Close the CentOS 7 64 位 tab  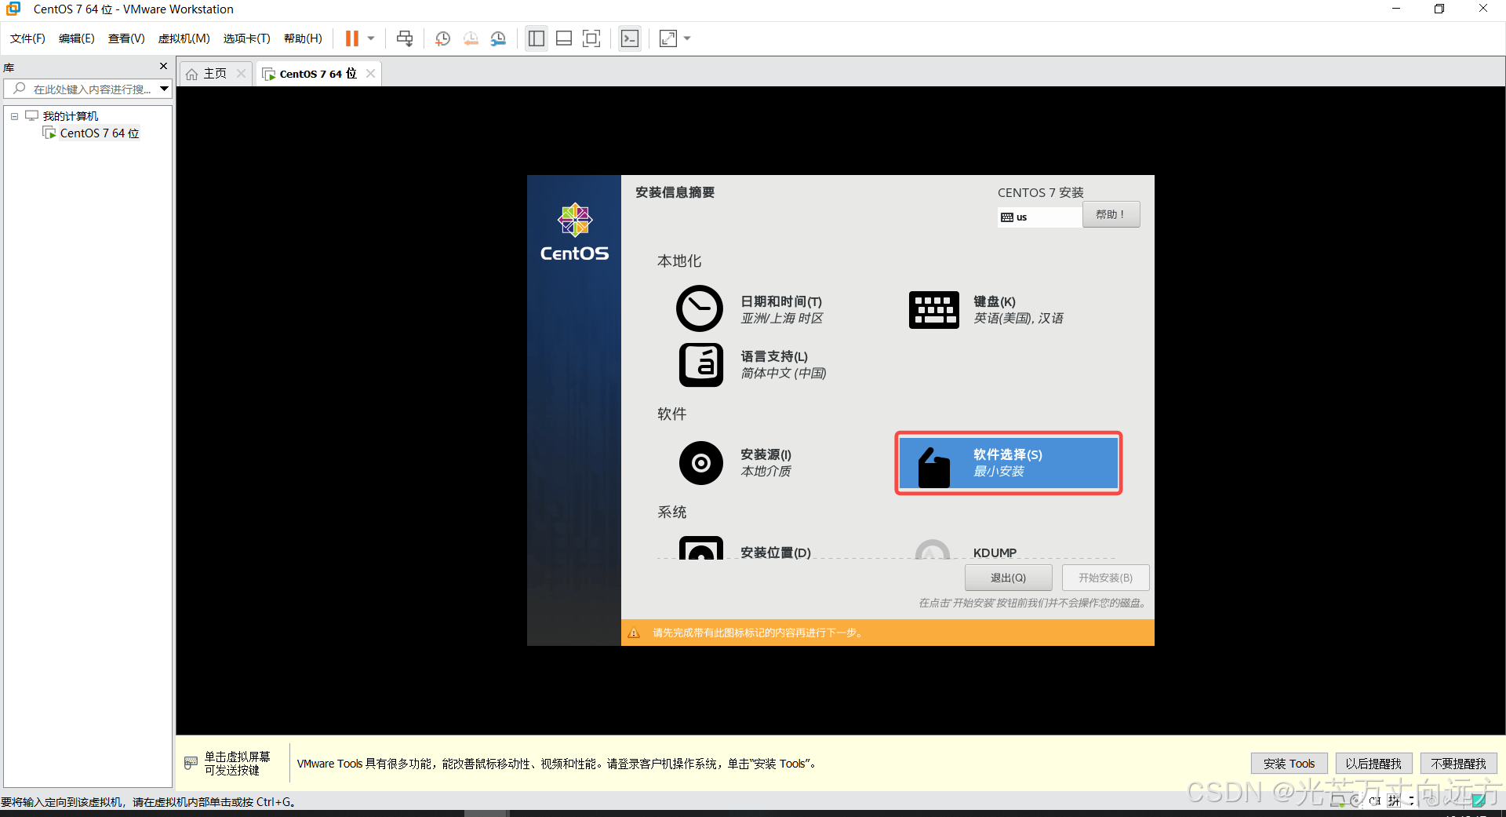371,74
